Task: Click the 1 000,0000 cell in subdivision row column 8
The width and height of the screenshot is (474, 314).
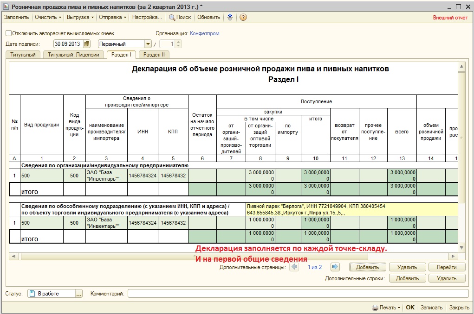Action: pos(260,223)
